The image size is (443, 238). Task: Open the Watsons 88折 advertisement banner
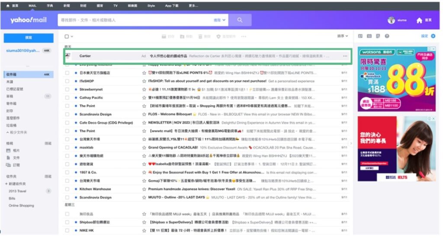(396, 79)
